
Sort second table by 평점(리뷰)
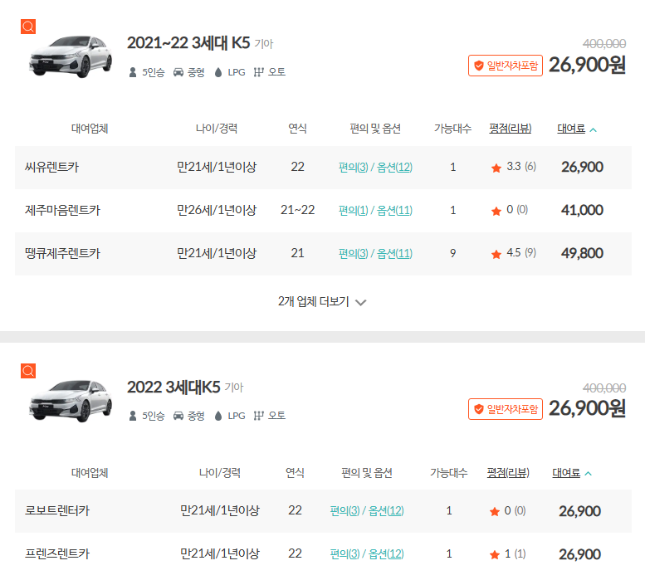tap(508, 473)
